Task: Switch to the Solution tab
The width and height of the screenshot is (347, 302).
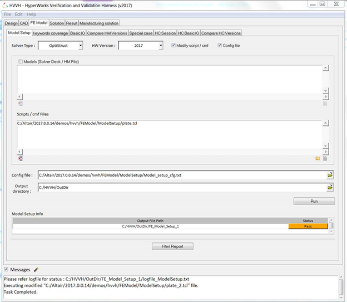Action: [57, 23]
